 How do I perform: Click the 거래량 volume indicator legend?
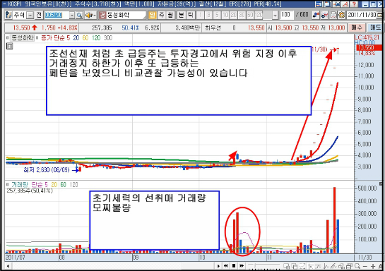coord(19,185)
